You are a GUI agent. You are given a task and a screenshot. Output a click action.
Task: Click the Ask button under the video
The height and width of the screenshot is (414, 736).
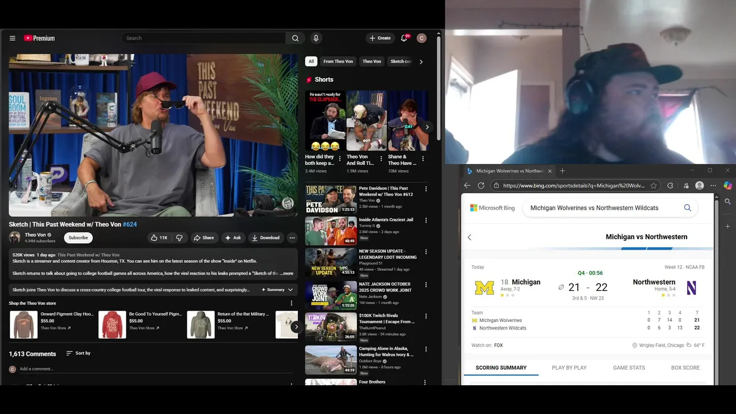coord(233,237)
